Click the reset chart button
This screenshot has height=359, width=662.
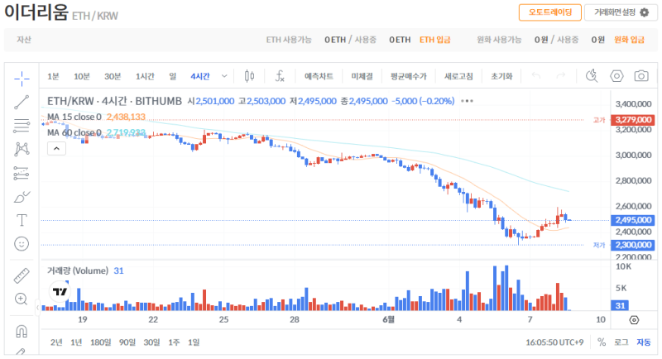click(501, 76)
